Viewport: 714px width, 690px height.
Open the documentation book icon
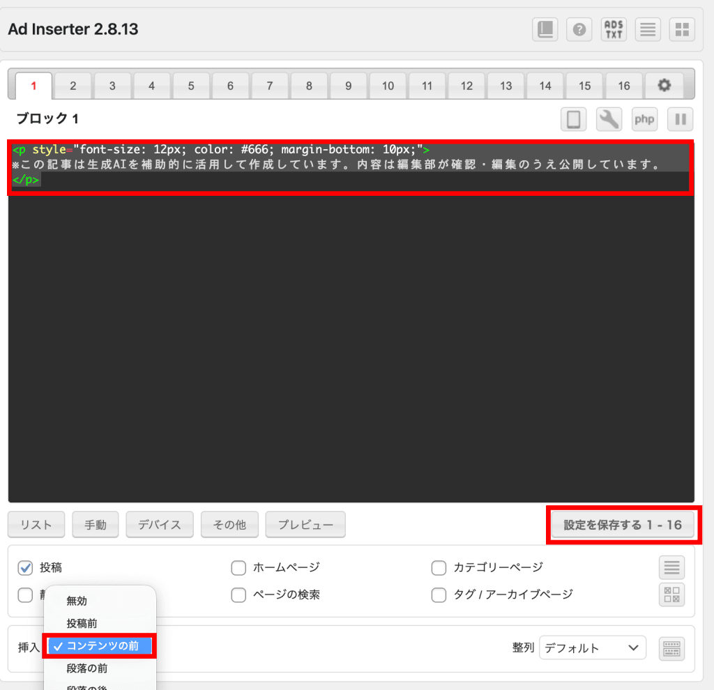(x=545, y=29)
